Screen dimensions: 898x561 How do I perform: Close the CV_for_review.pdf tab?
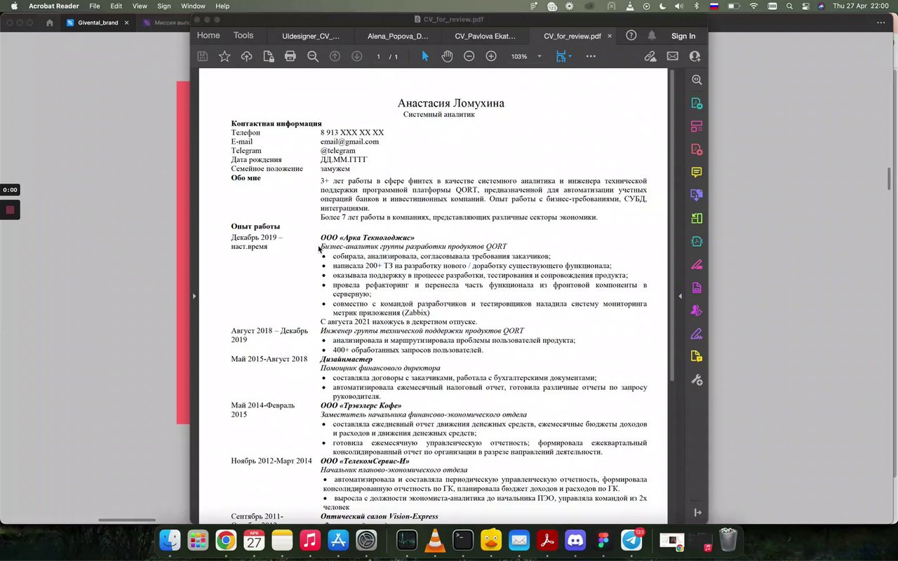(610, 36)
